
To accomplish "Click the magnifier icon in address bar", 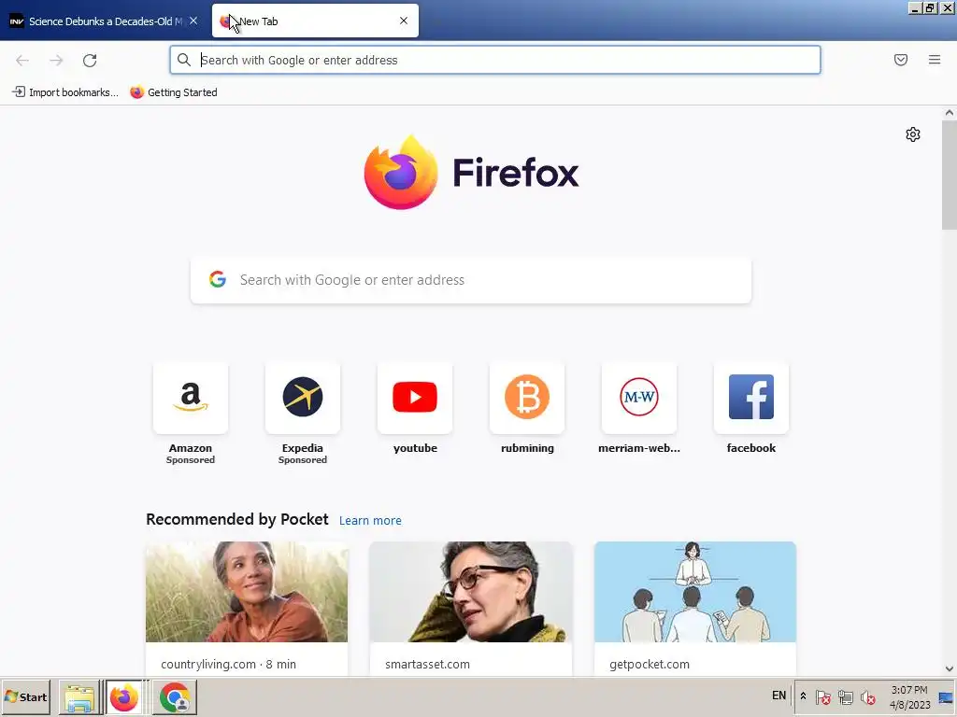I will [184, 60].
